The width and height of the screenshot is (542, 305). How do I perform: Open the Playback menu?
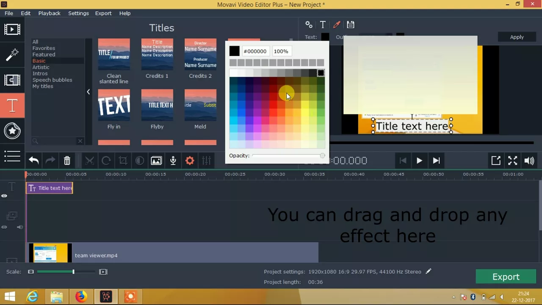[49, 13]
